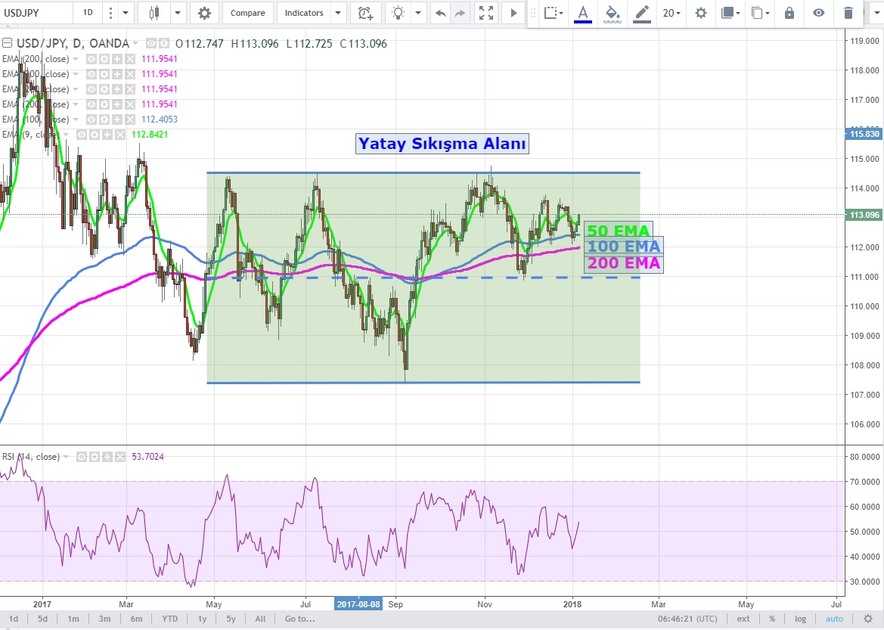884x630 pixels.
Task: Open the text color tool
Action: coord(582,13)
